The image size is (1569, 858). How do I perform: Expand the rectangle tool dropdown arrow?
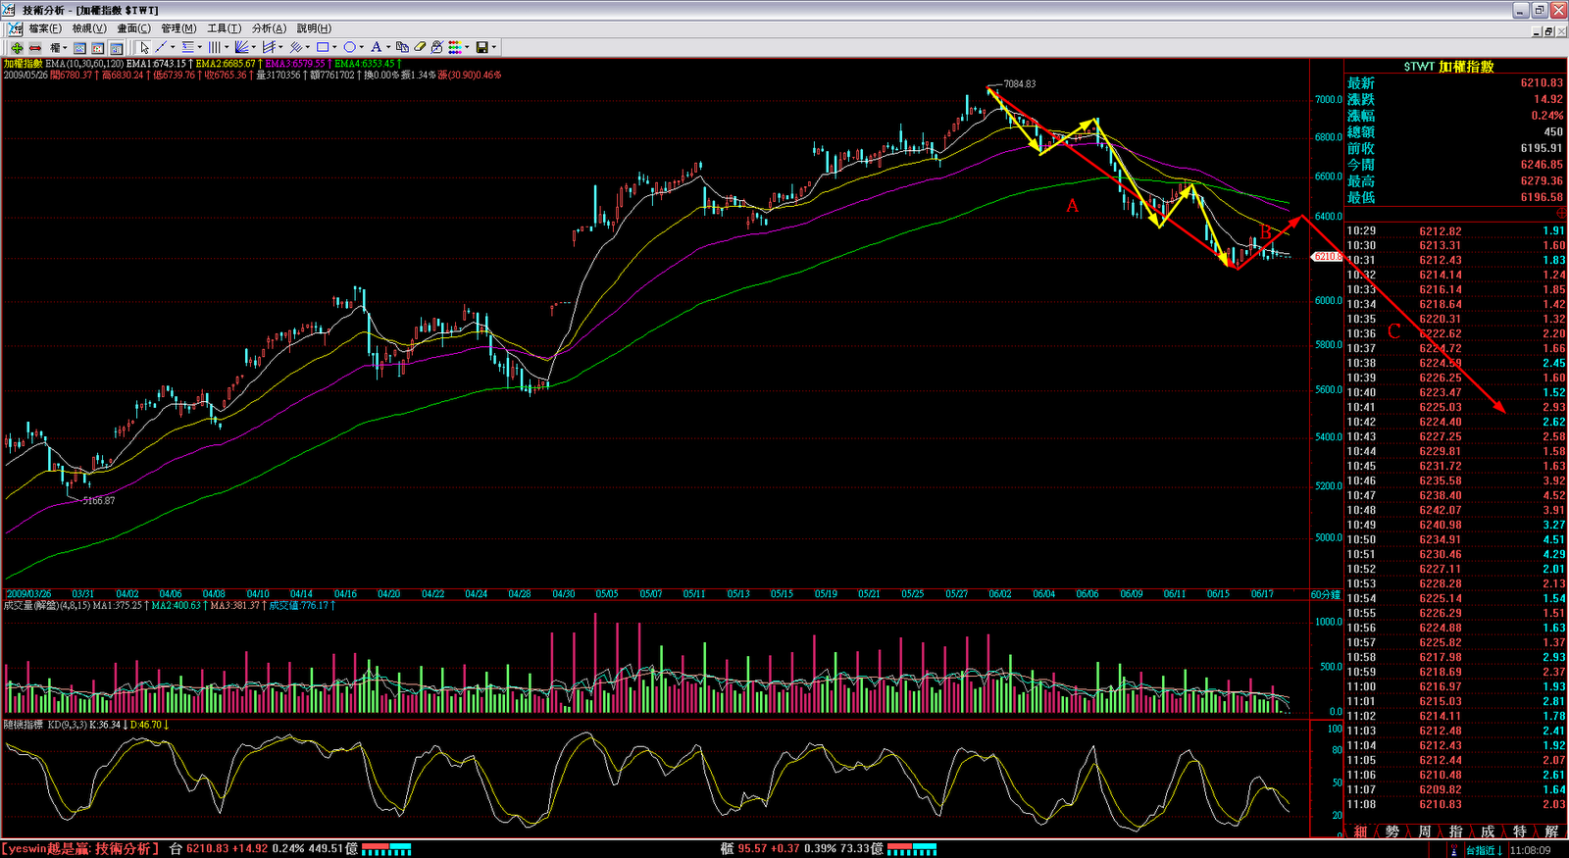[334, 47]
